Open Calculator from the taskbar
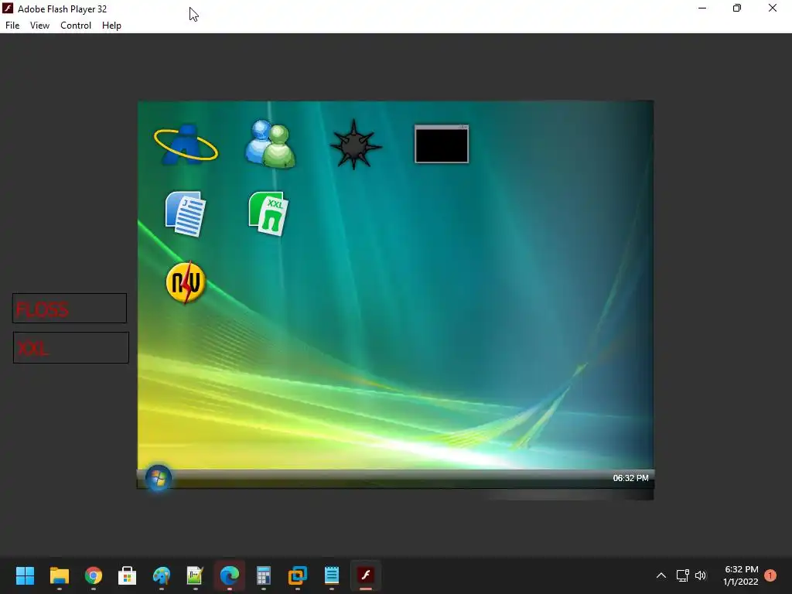This screenshot has height=594, width=792. pos(263,575)
